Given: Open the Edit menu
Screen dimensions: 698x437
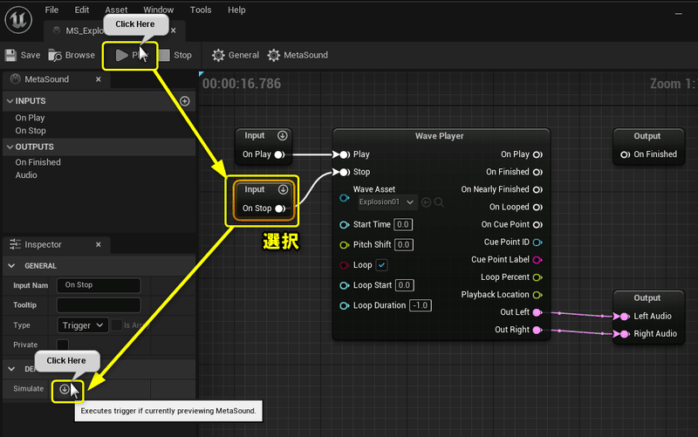Looking at the screenshot, I should (x=81, y=10).
